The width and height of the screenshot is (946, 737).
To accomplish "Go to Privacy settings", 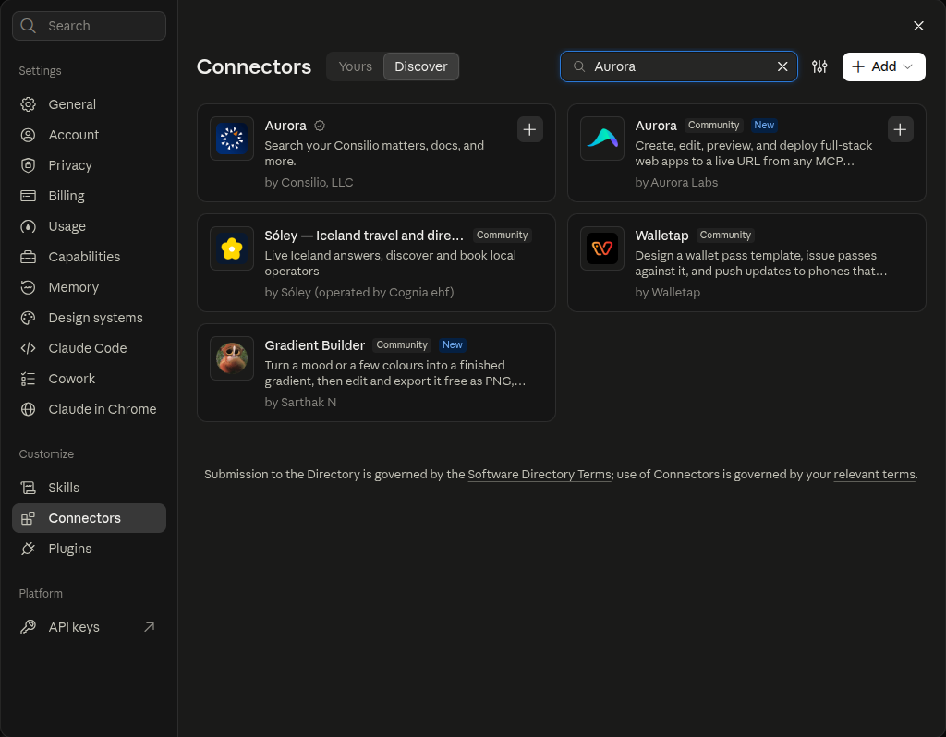I will point(89,165).
